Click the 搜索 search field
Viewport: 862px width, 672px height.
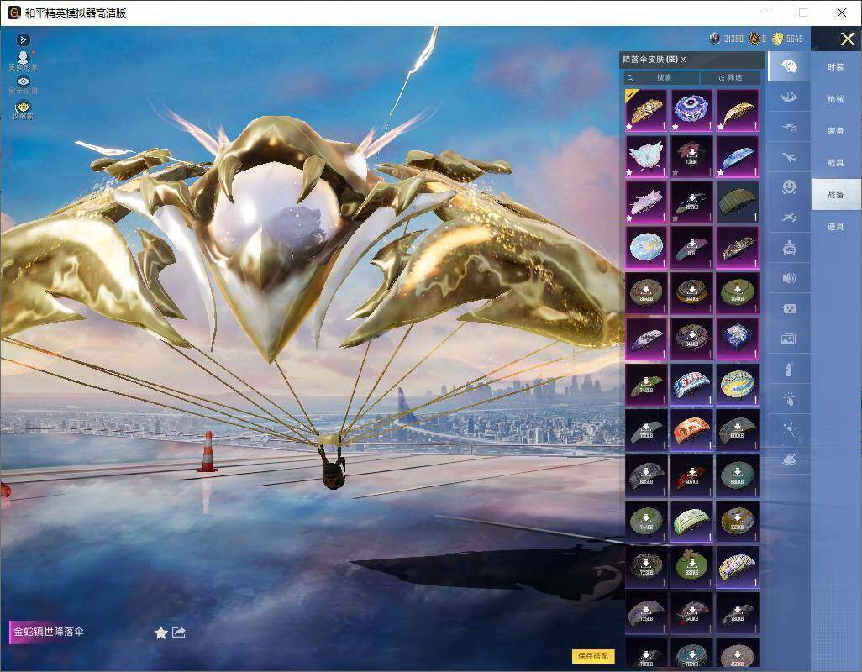[x=661, y=77]
